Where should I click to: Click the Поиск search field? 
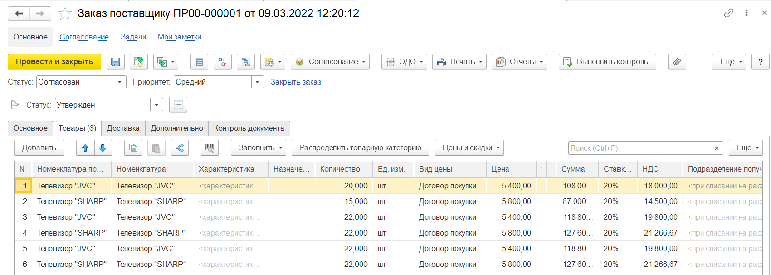(x=639, y=148)
